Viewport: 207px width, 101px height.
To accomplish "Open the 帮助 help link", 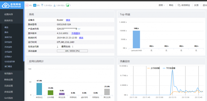I will (x=171, y=5).
